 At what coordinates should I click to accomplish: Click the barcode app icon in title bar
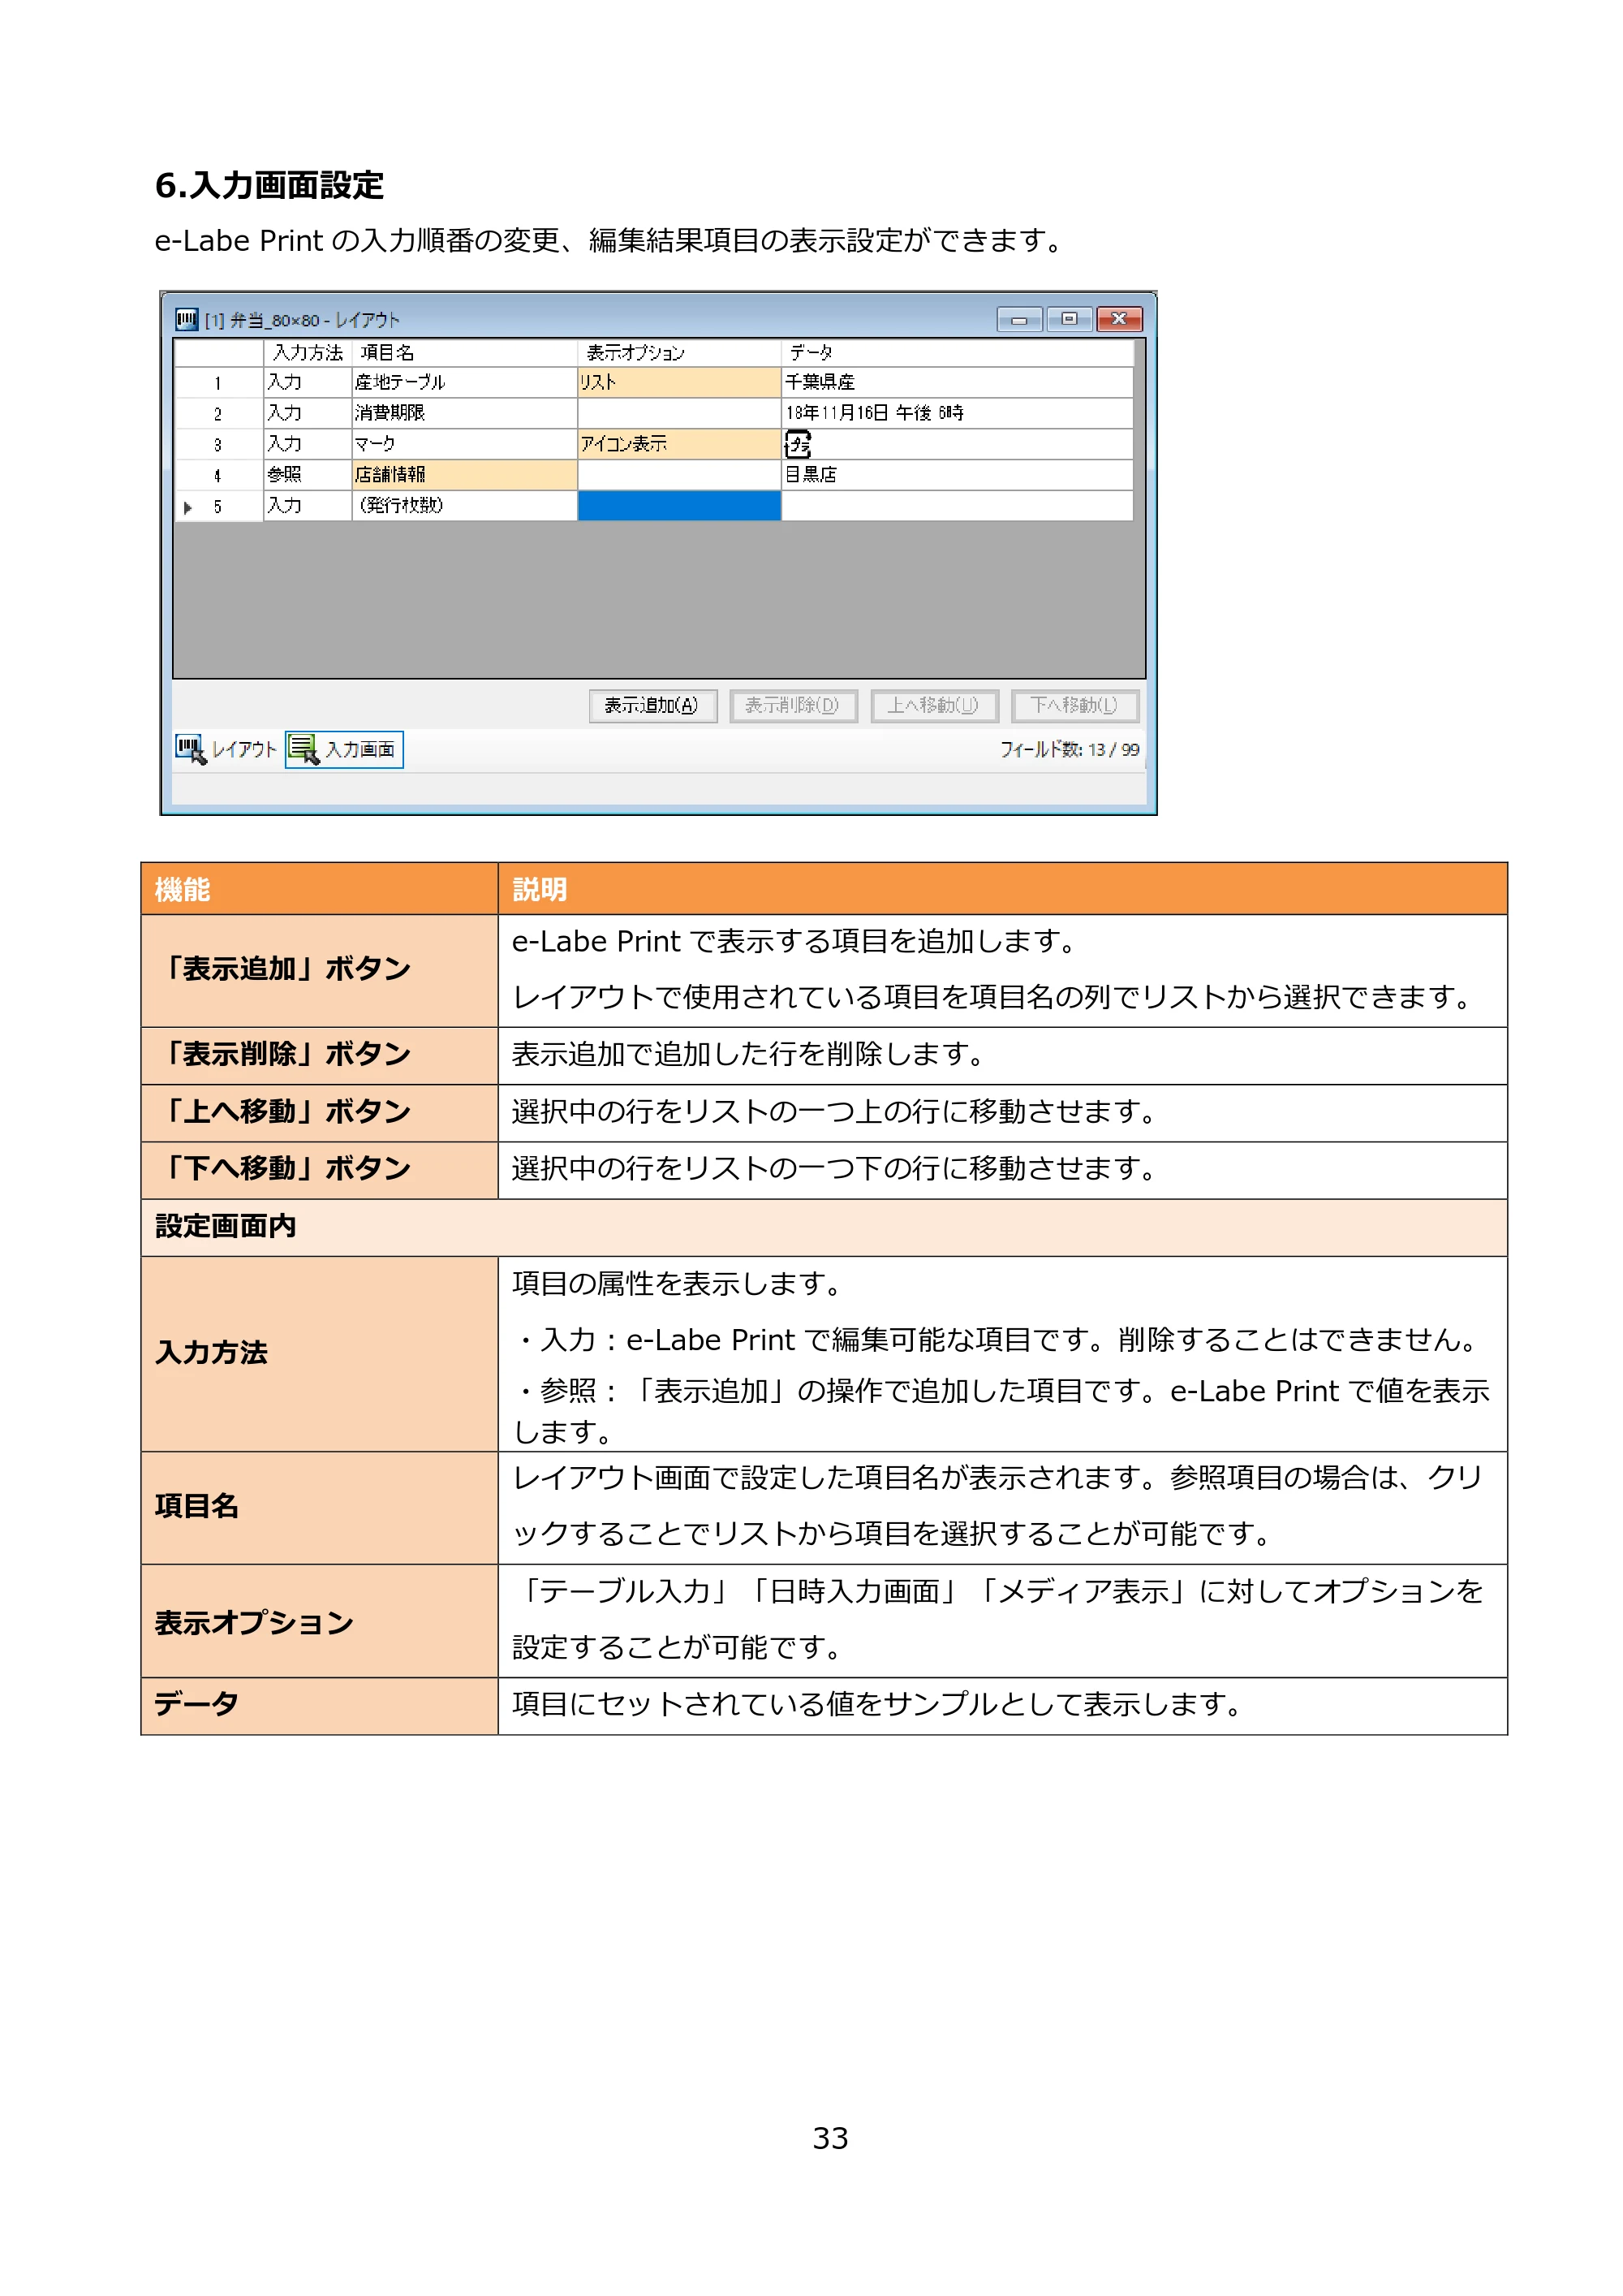[x=187, y=319]
